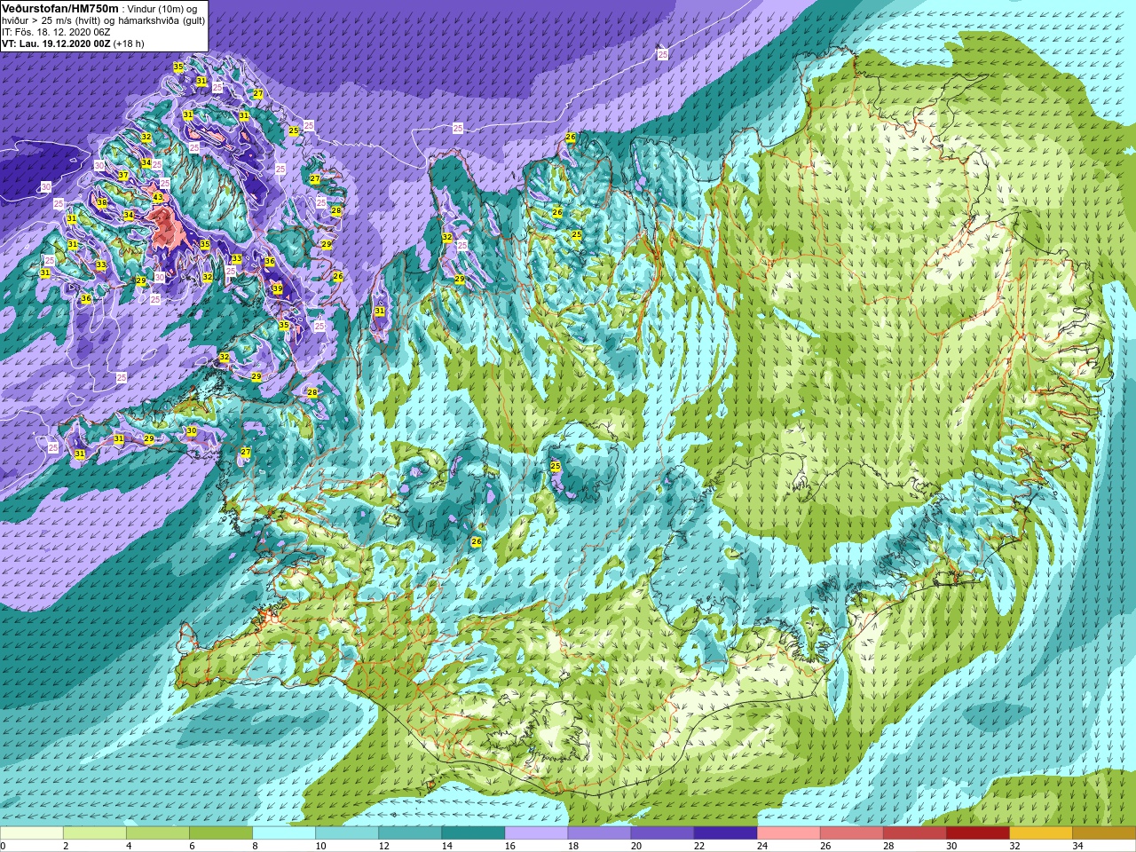Click the yellow 37 gust label
Image resolution: width=1136 pixels, height=852 pixels.
[123, 176]
